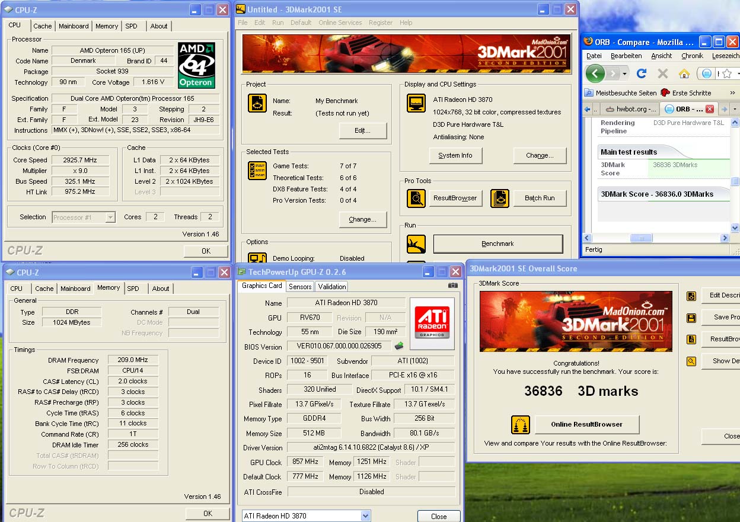Click the Batch Run button
Image resolution: width=740 pixels, height=522 pixels.
(540, 198)
